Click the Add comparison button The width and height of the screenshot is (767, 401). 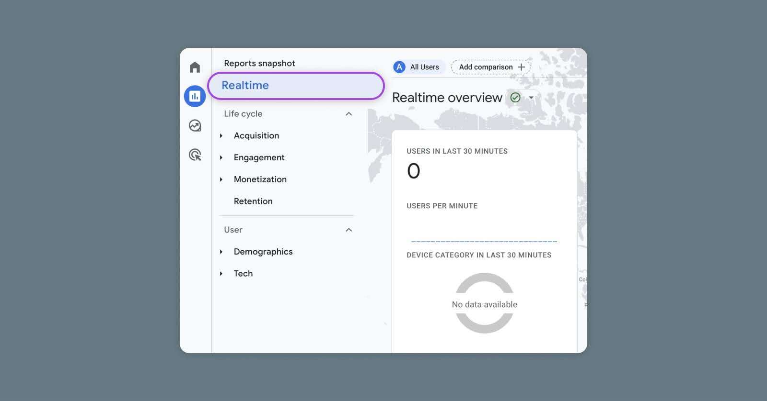point(486,67)
